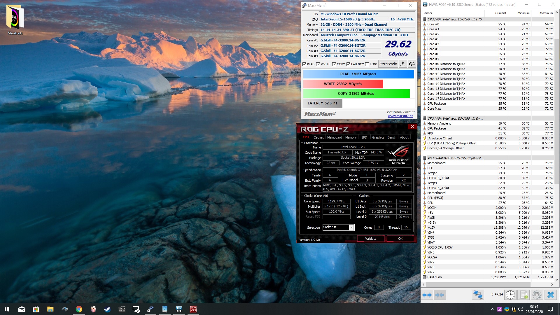Open Microsoft Store from taskbar
The width and height of the screenshot is (560, 315).
[36, 309]
